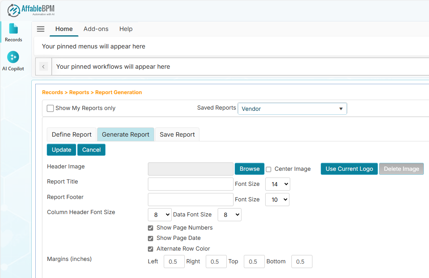
Task: Expand Column Header Font Size dropdown
Action: [x=159, y=215]
